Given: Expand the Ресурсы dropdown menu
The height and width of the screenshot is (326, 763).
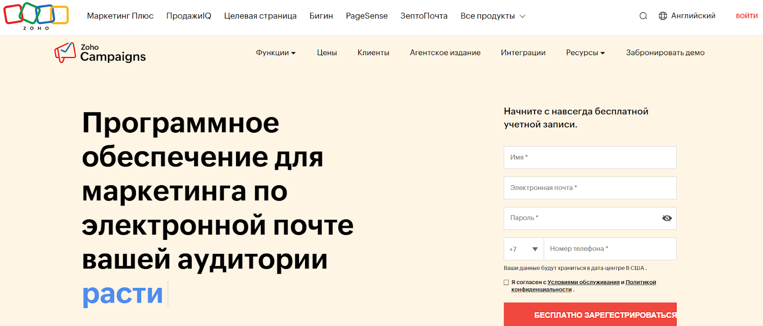Looking at the screenshot, I should pyautogui.click(x=585, y=52).
